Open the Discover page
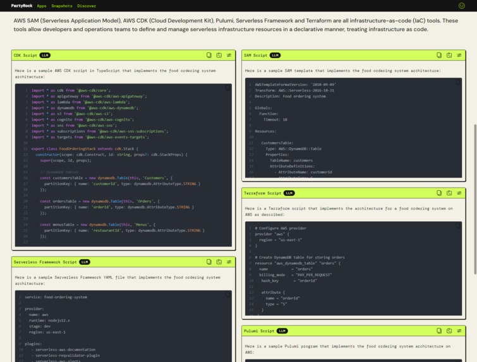The image size is (477, 362). click(x=87, y=6)
